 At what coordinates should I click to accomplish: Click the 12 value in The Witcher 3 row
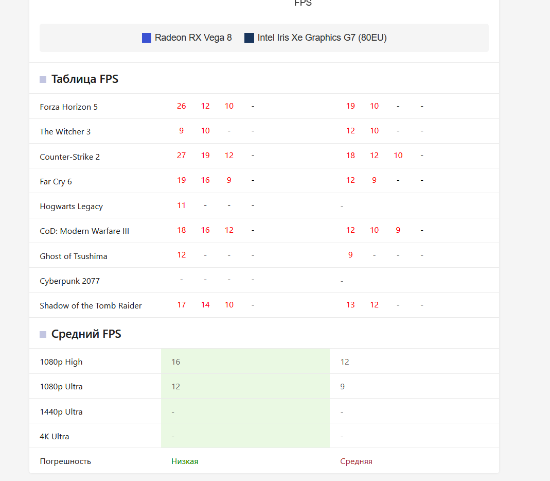[x=350, y=131]
